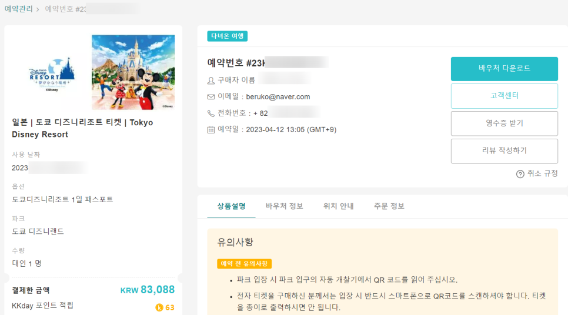Click the bullet about 전자 티켓 스마트폰 스캔

[x=391, y=301]
